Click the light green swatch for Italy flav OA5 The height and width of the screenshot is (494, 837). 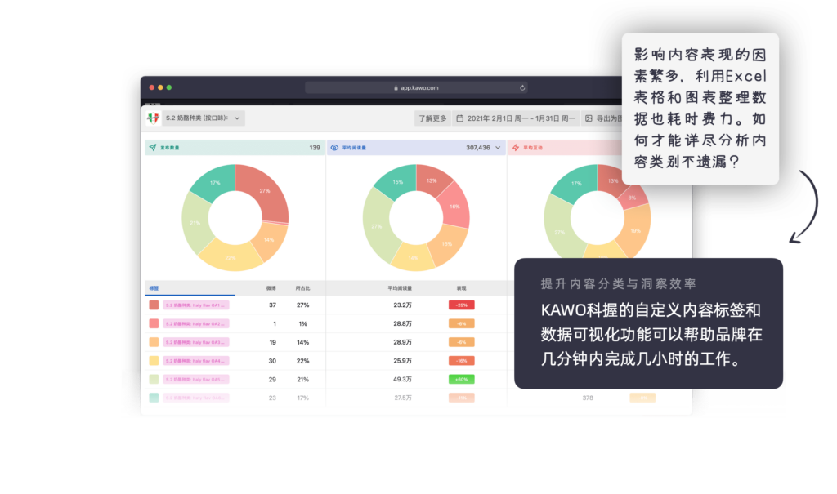click(x=154, y=380)
